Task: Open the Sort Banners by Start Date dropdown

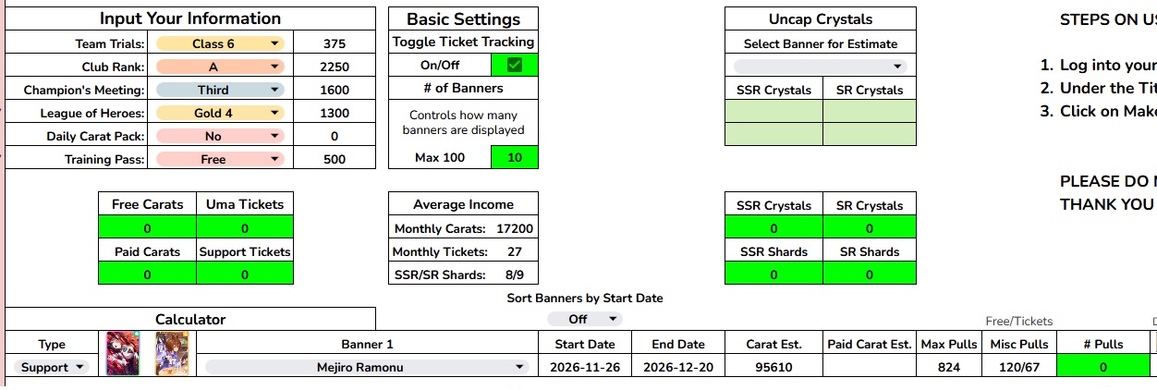Action: tap(585, 319)
